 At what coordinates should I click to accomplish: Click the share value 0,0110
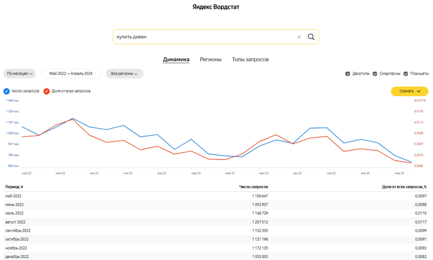coord(421,213)
